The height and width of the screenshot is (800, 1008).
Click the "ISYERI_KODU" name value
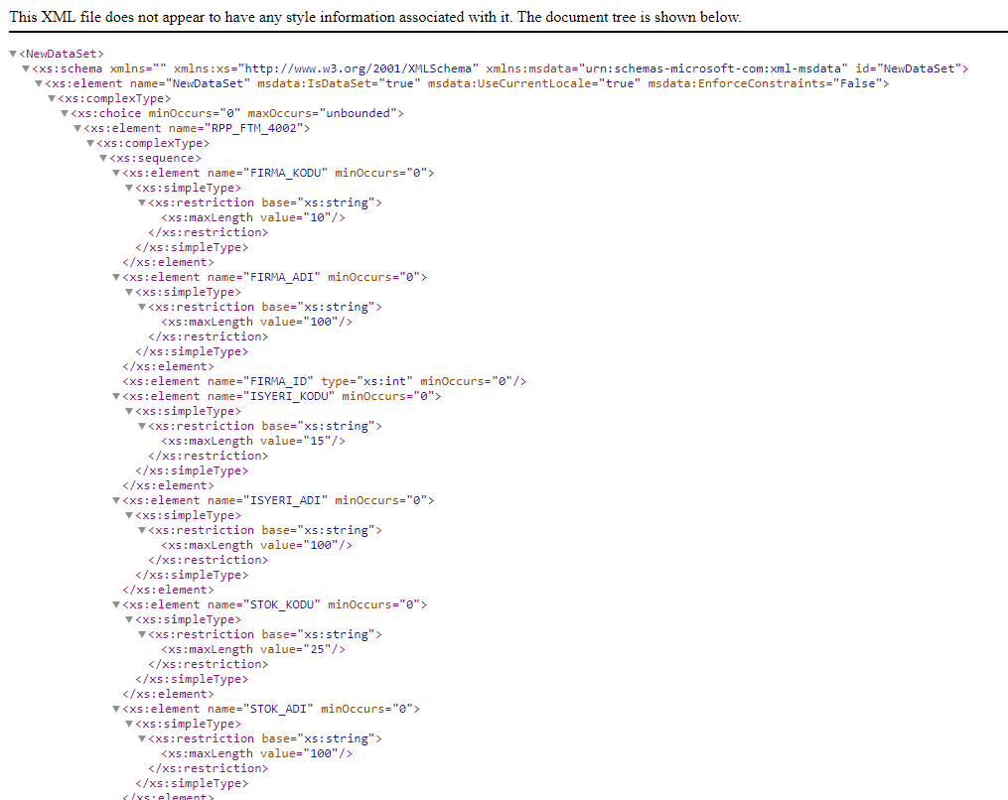289,396
